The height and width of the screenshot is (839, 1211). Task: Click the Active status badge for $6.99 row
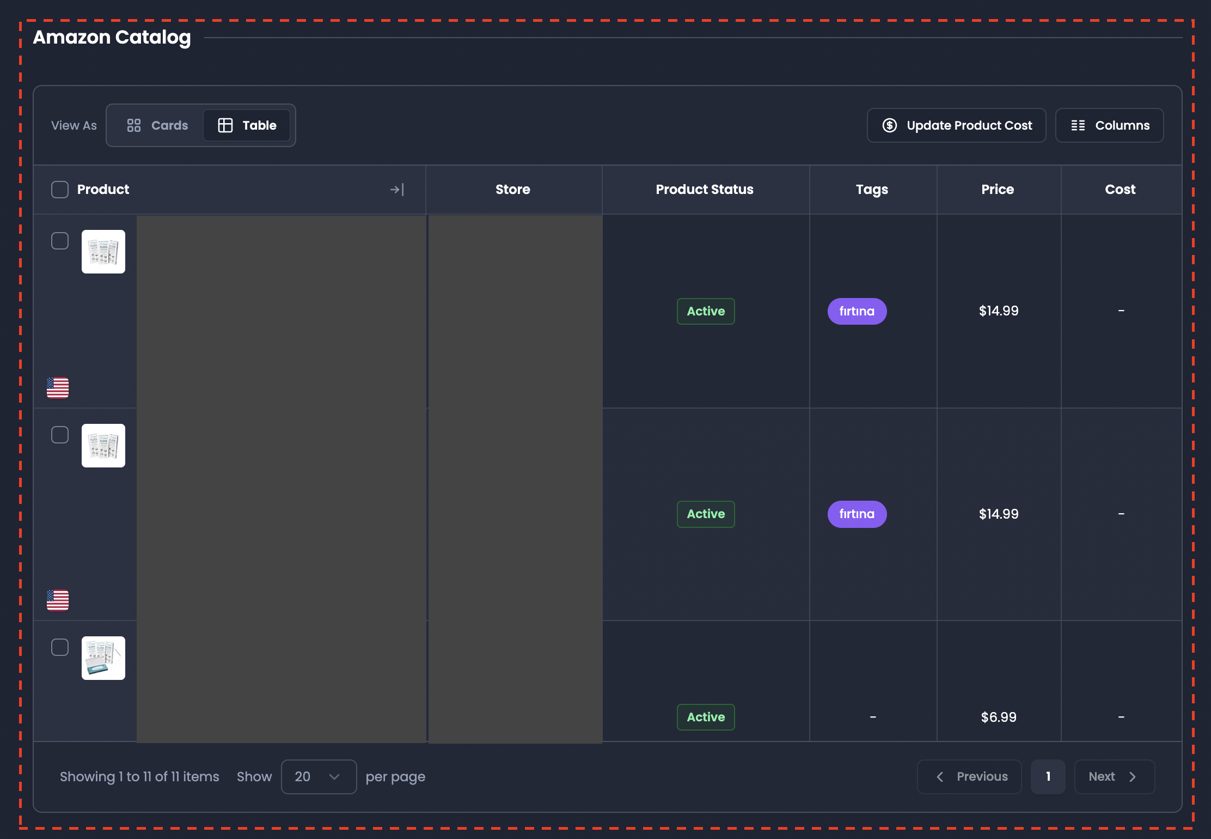point(706,717)
